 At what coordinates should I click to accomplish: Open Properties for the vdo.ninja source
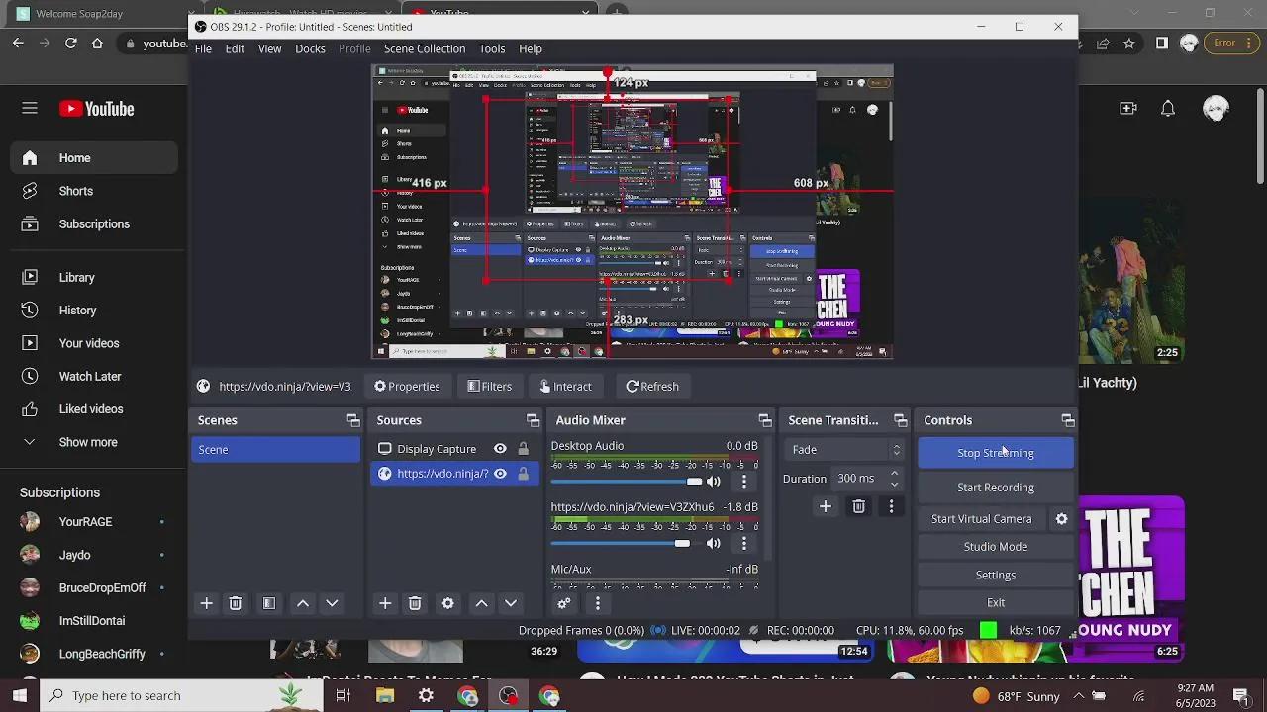click(407, 386)
